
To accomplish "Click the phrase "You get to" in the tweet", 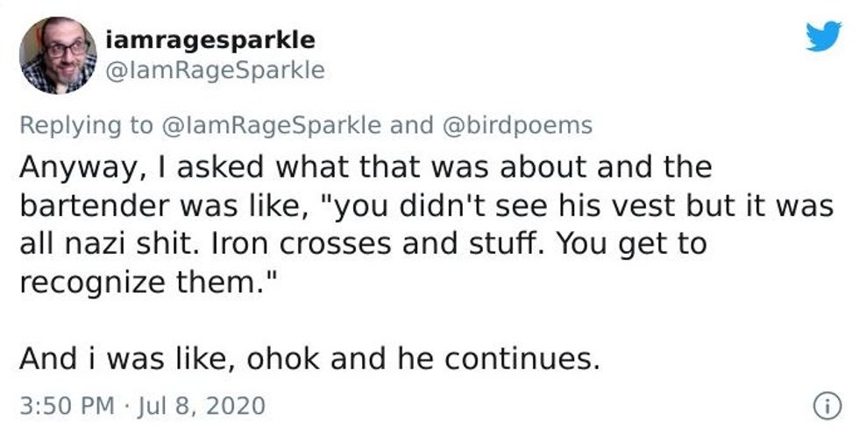I will click(x=631, y=243).
